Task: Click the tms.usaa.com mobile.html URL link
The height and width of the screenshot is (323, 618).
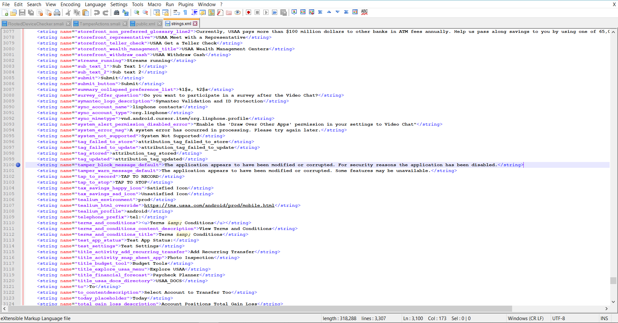Action: tap(209, 205)
